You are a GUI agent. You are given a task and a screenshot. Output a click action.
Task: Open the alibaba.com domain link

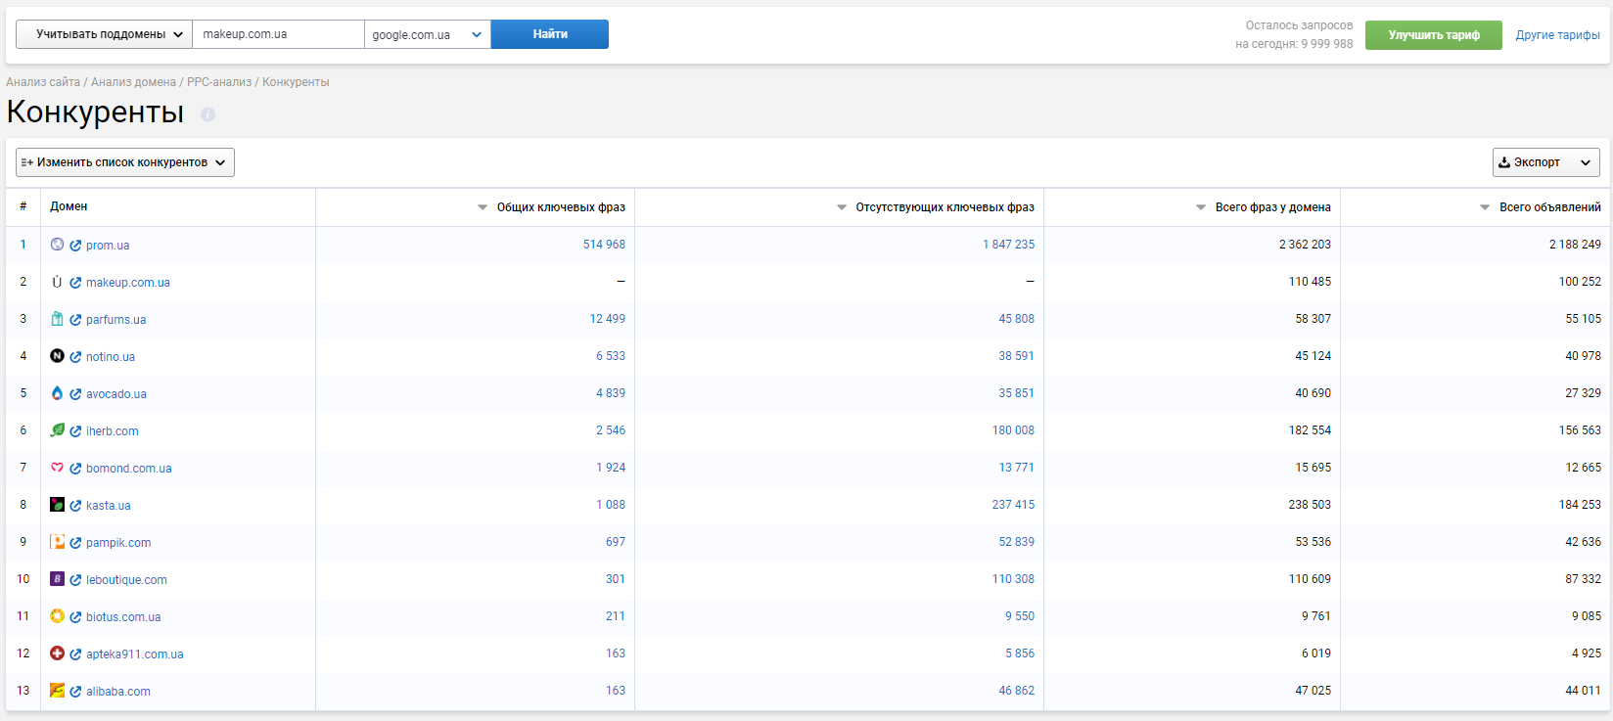(118, 692)
